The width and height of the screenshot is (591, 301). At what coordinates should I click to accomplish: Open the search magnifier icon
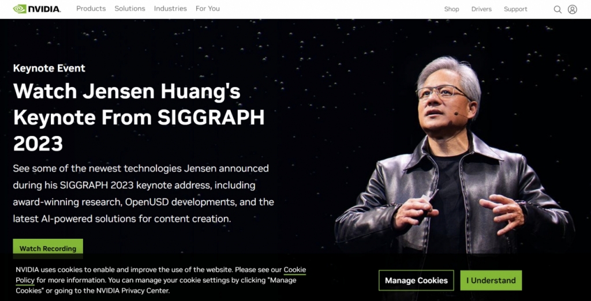click(558, 9)
